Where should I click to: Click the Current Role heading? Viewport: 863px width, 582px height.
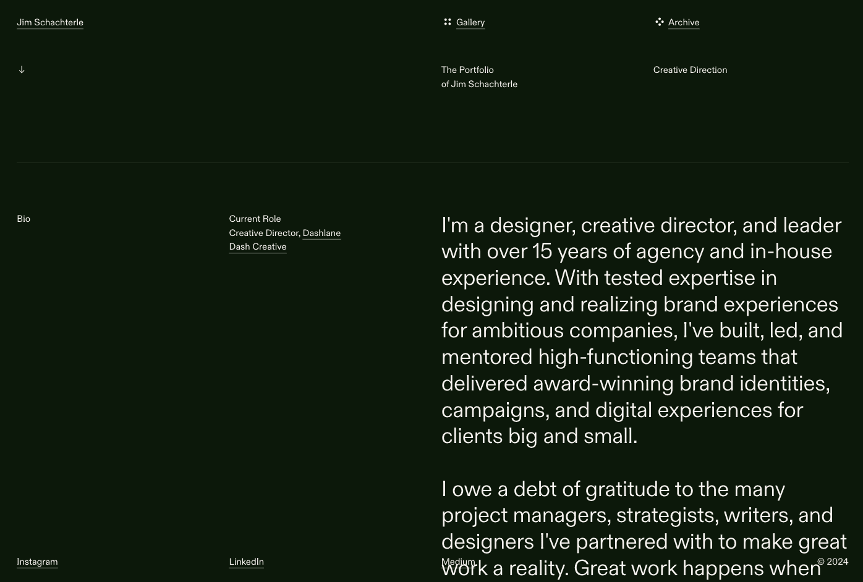pos(255,219)
